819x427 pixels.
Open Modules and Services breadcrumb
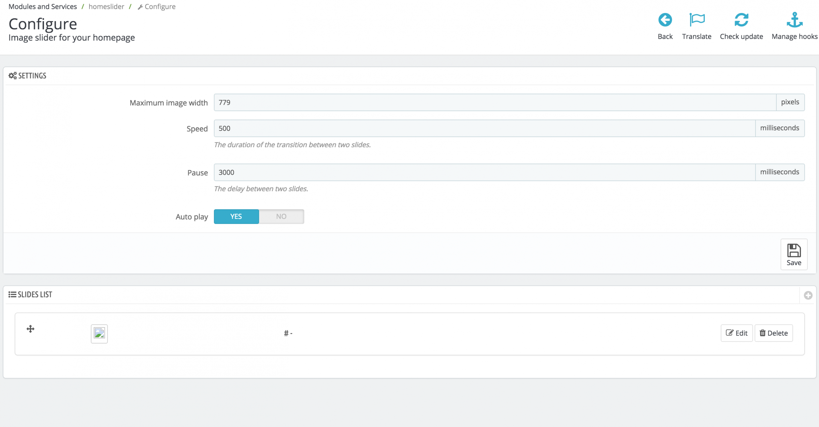click(x=43, y=6)
